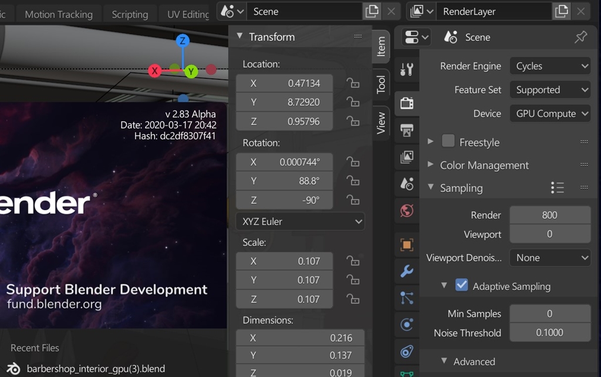The height and width of the screenshot is (377, 601).
Task: Click the pin icon in Properties header
Action: point(580,37)
